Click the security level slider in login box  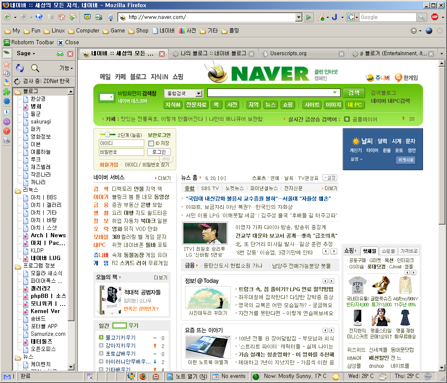pyautogui.click(x=108, y=134)
